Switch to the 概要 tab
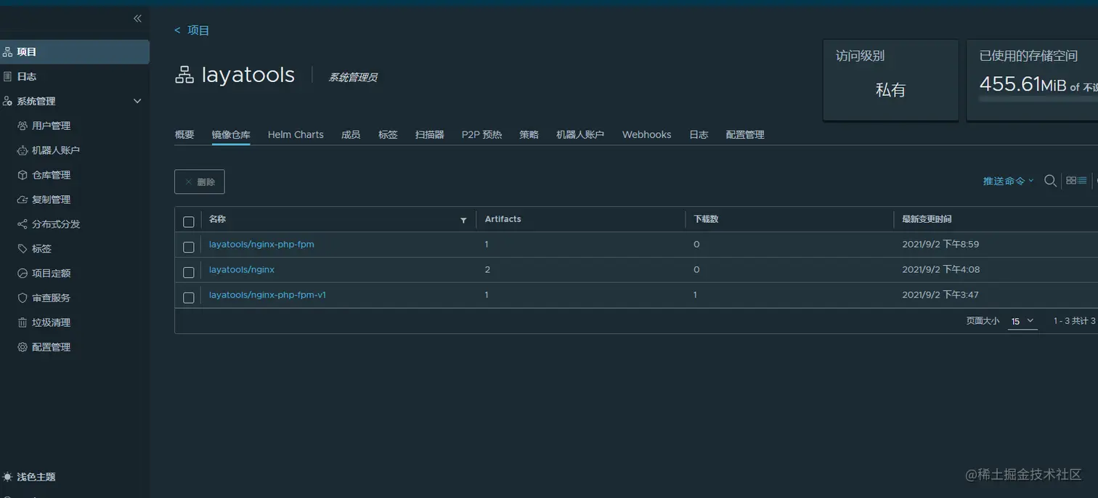 [x=184, y=135]
